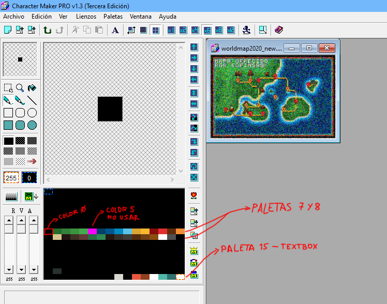The height and width of the screenshot is (304, 387).
Task: Choose the solid black fill pattern
Action: [8, 141]
